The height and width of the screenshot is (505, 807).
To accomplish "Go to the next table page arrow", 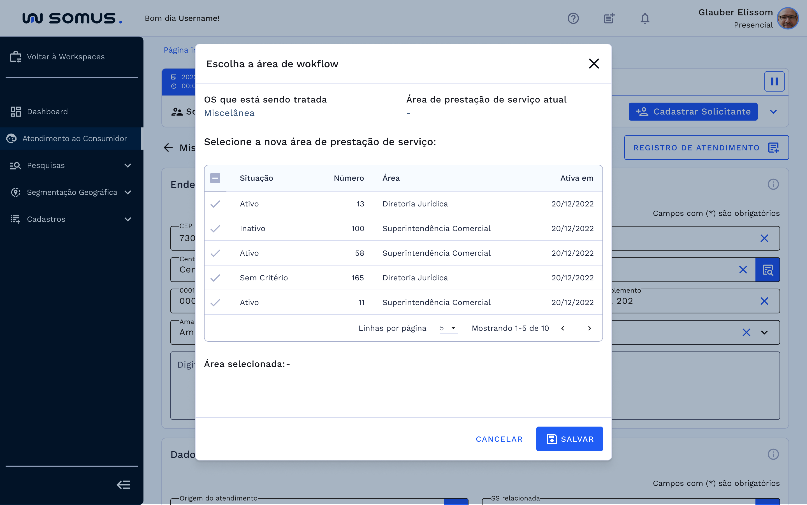I will click(589, 328).
